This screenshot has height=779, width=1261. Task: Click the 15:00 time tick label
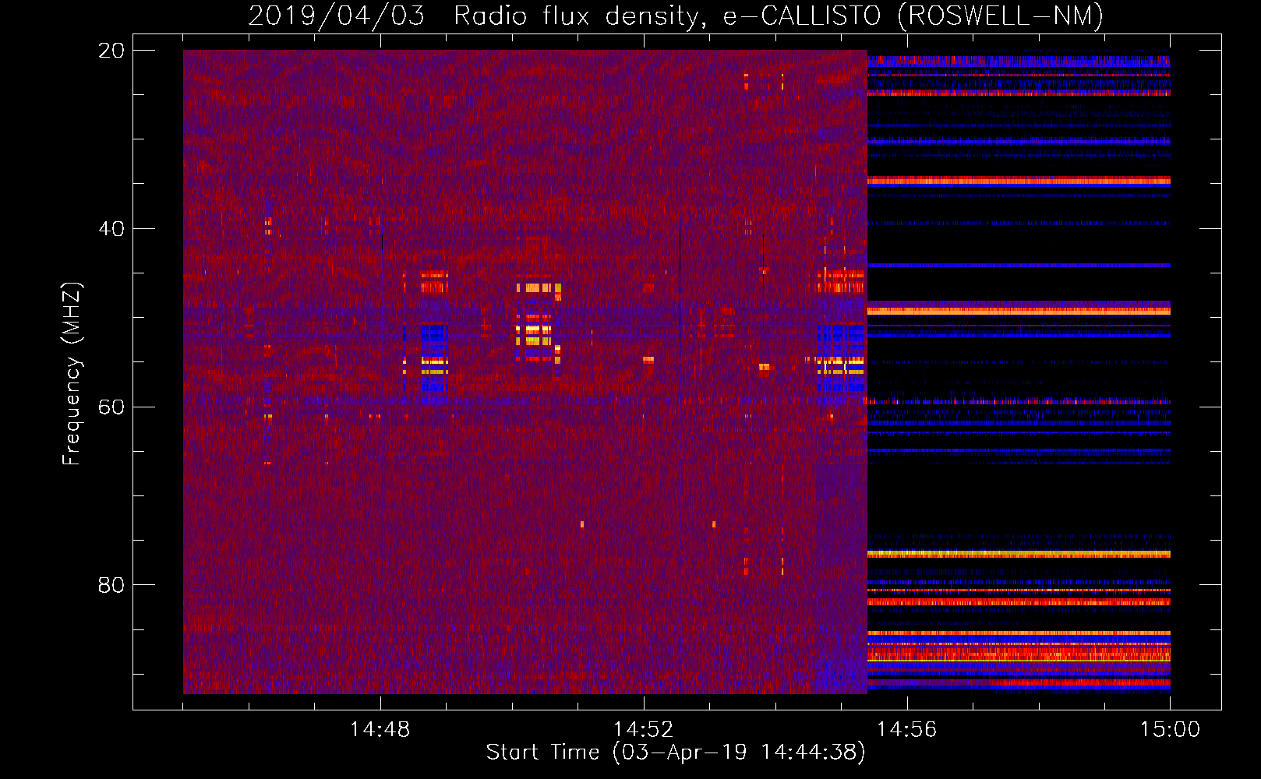click(1170, 730)
